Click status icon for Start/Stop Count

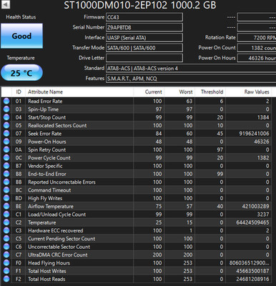coord(6,117)
